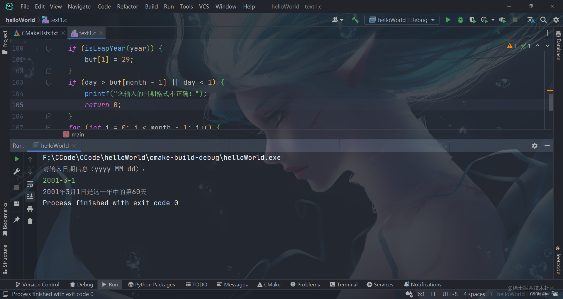This screenshot has height=299, width=563.
Task: Click the stop square in main toolbar
Action: tap(515, 20)
